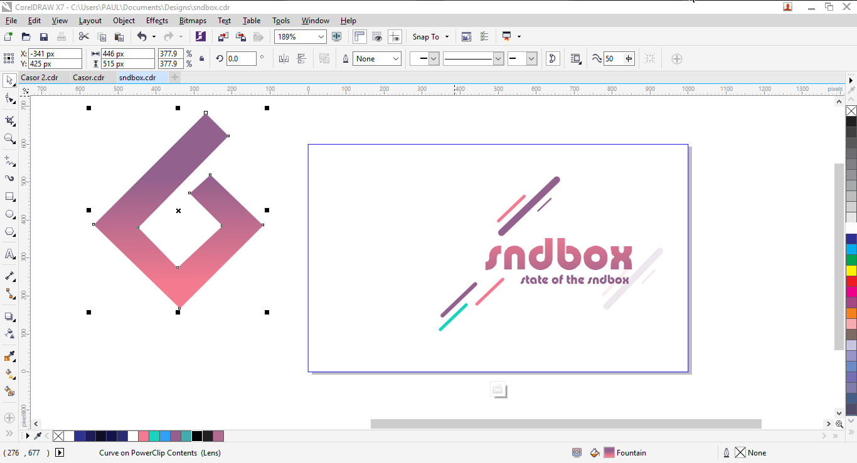Cut the selected object

[83, 37]
